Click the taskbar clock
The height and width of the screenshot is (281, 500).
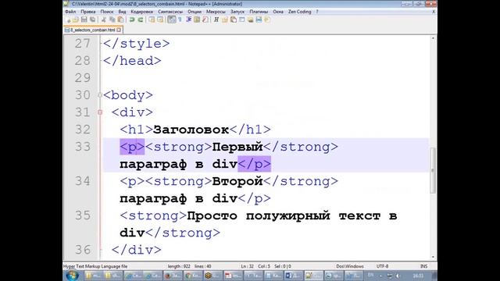pyautogui.click(x=418, y=276)
